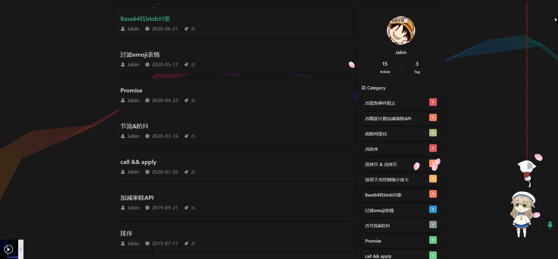Viewport: 558px width, 259px height.
Task: Click the Category grid icon
Action: [363, 88]
